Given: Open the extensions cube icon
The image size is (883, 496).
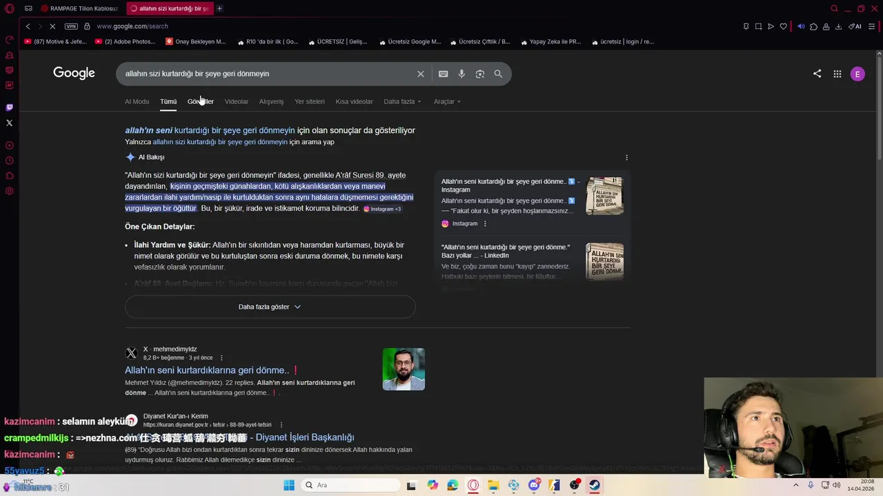Looking at the screenshot, I should pos(813,26).
